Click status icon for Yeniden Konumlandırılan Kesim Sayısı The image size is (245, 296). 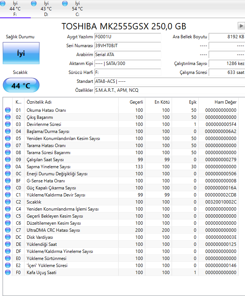[x=8, y=139]
